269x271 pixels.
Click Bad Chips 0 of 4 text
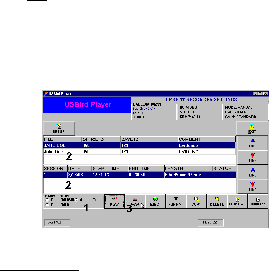click(x=144, y=109)
